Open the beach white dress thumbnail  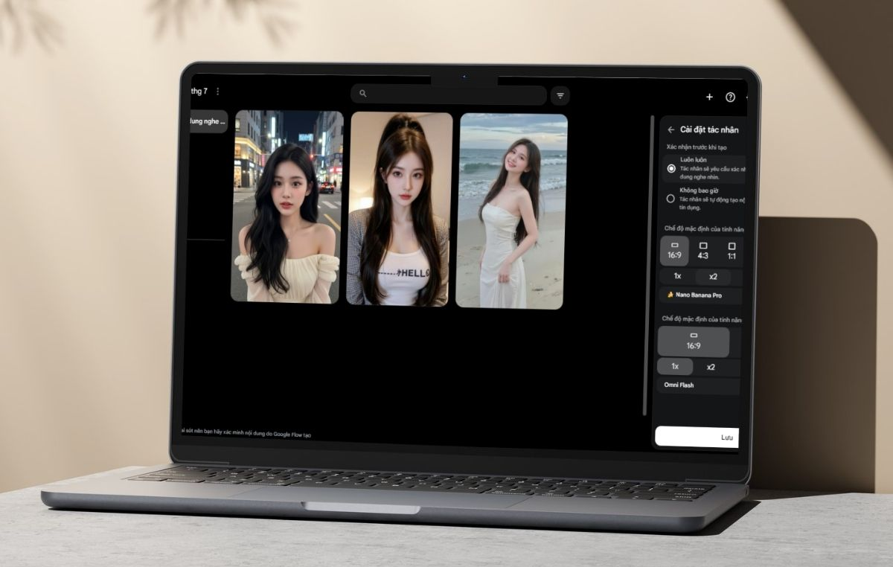tap(512, 211)
